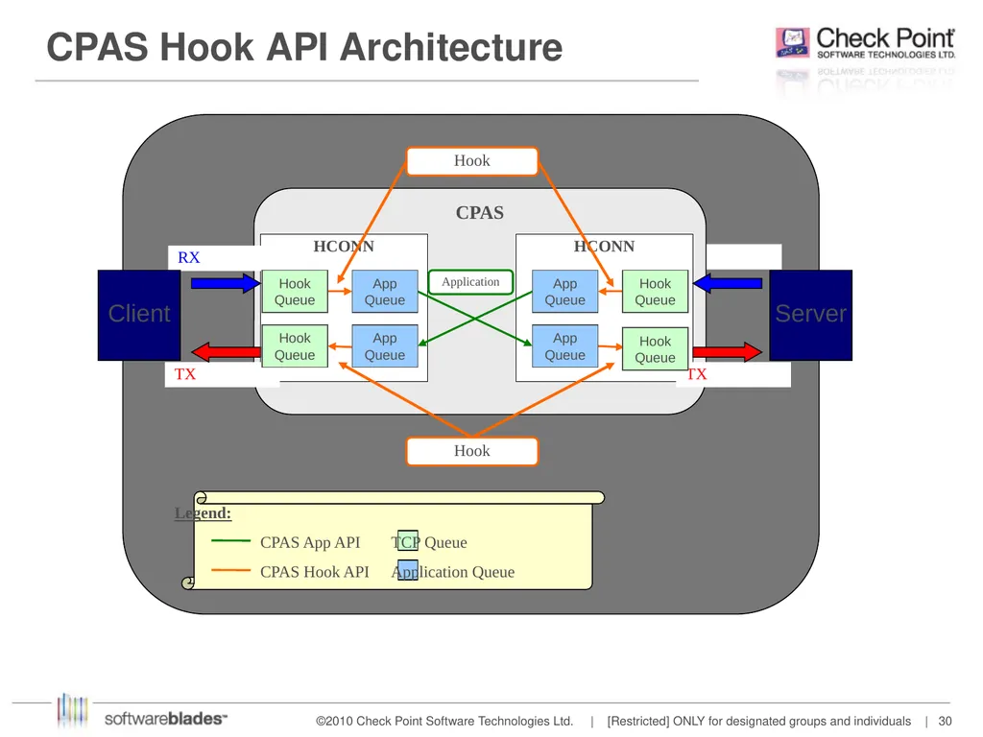Click the softwareblades colored bars logo
The width and height of the screenshot is (983, 737).
(x=73, y=709)
